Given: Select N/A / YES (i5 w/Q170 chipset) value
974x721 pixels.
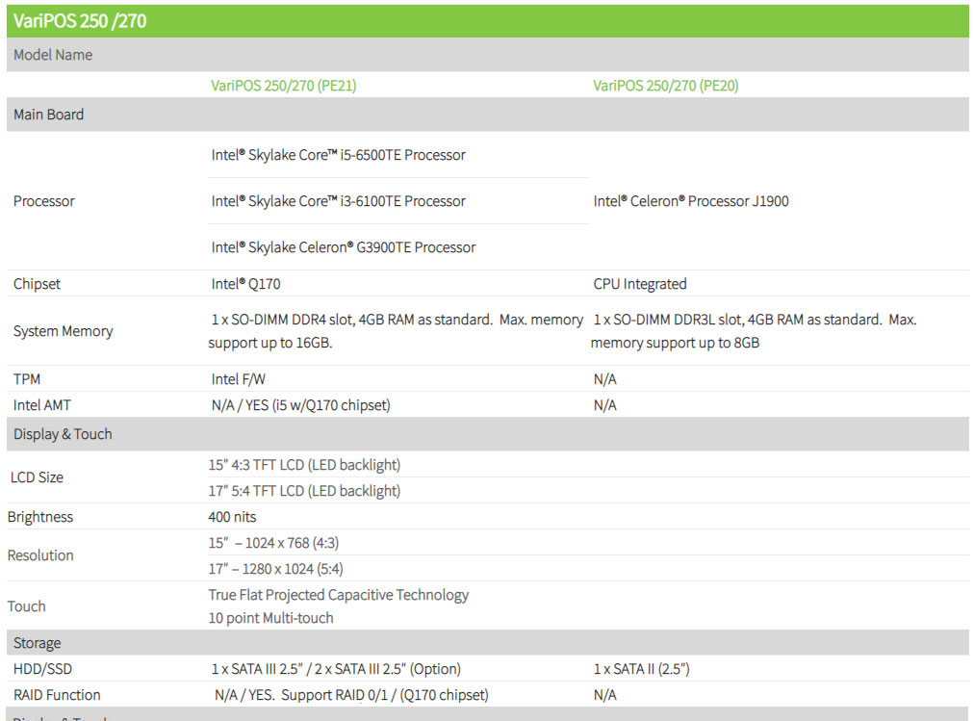Looking at the screenshot, I should (x=300, y=405).
